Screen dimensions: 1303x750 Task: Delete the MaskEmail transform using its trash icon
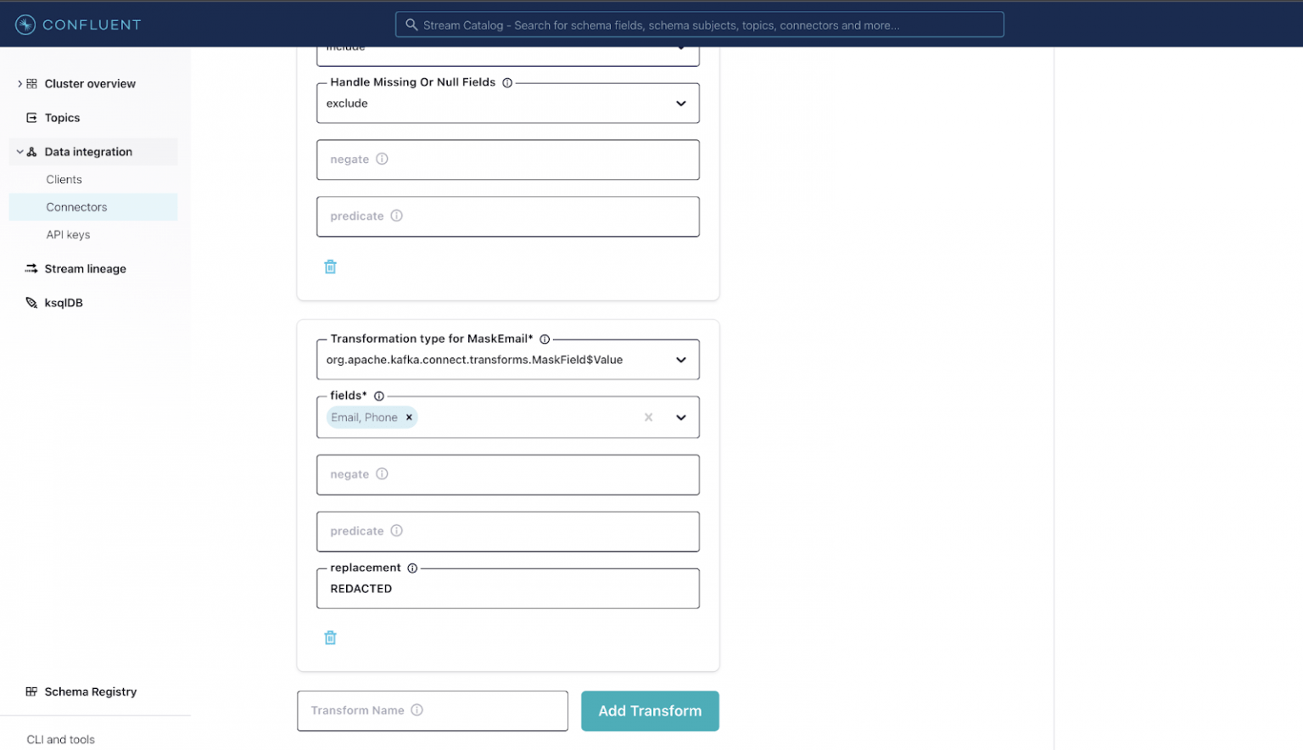[330, 637]
